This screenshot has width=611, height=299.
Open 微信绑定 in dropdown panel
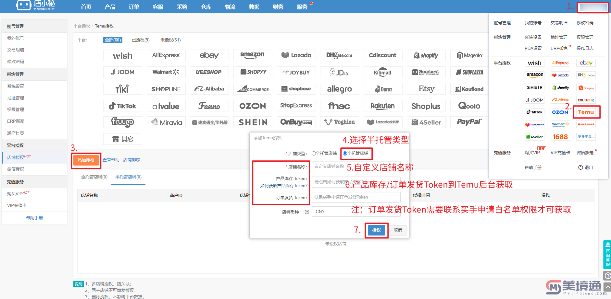coord(585,153)
